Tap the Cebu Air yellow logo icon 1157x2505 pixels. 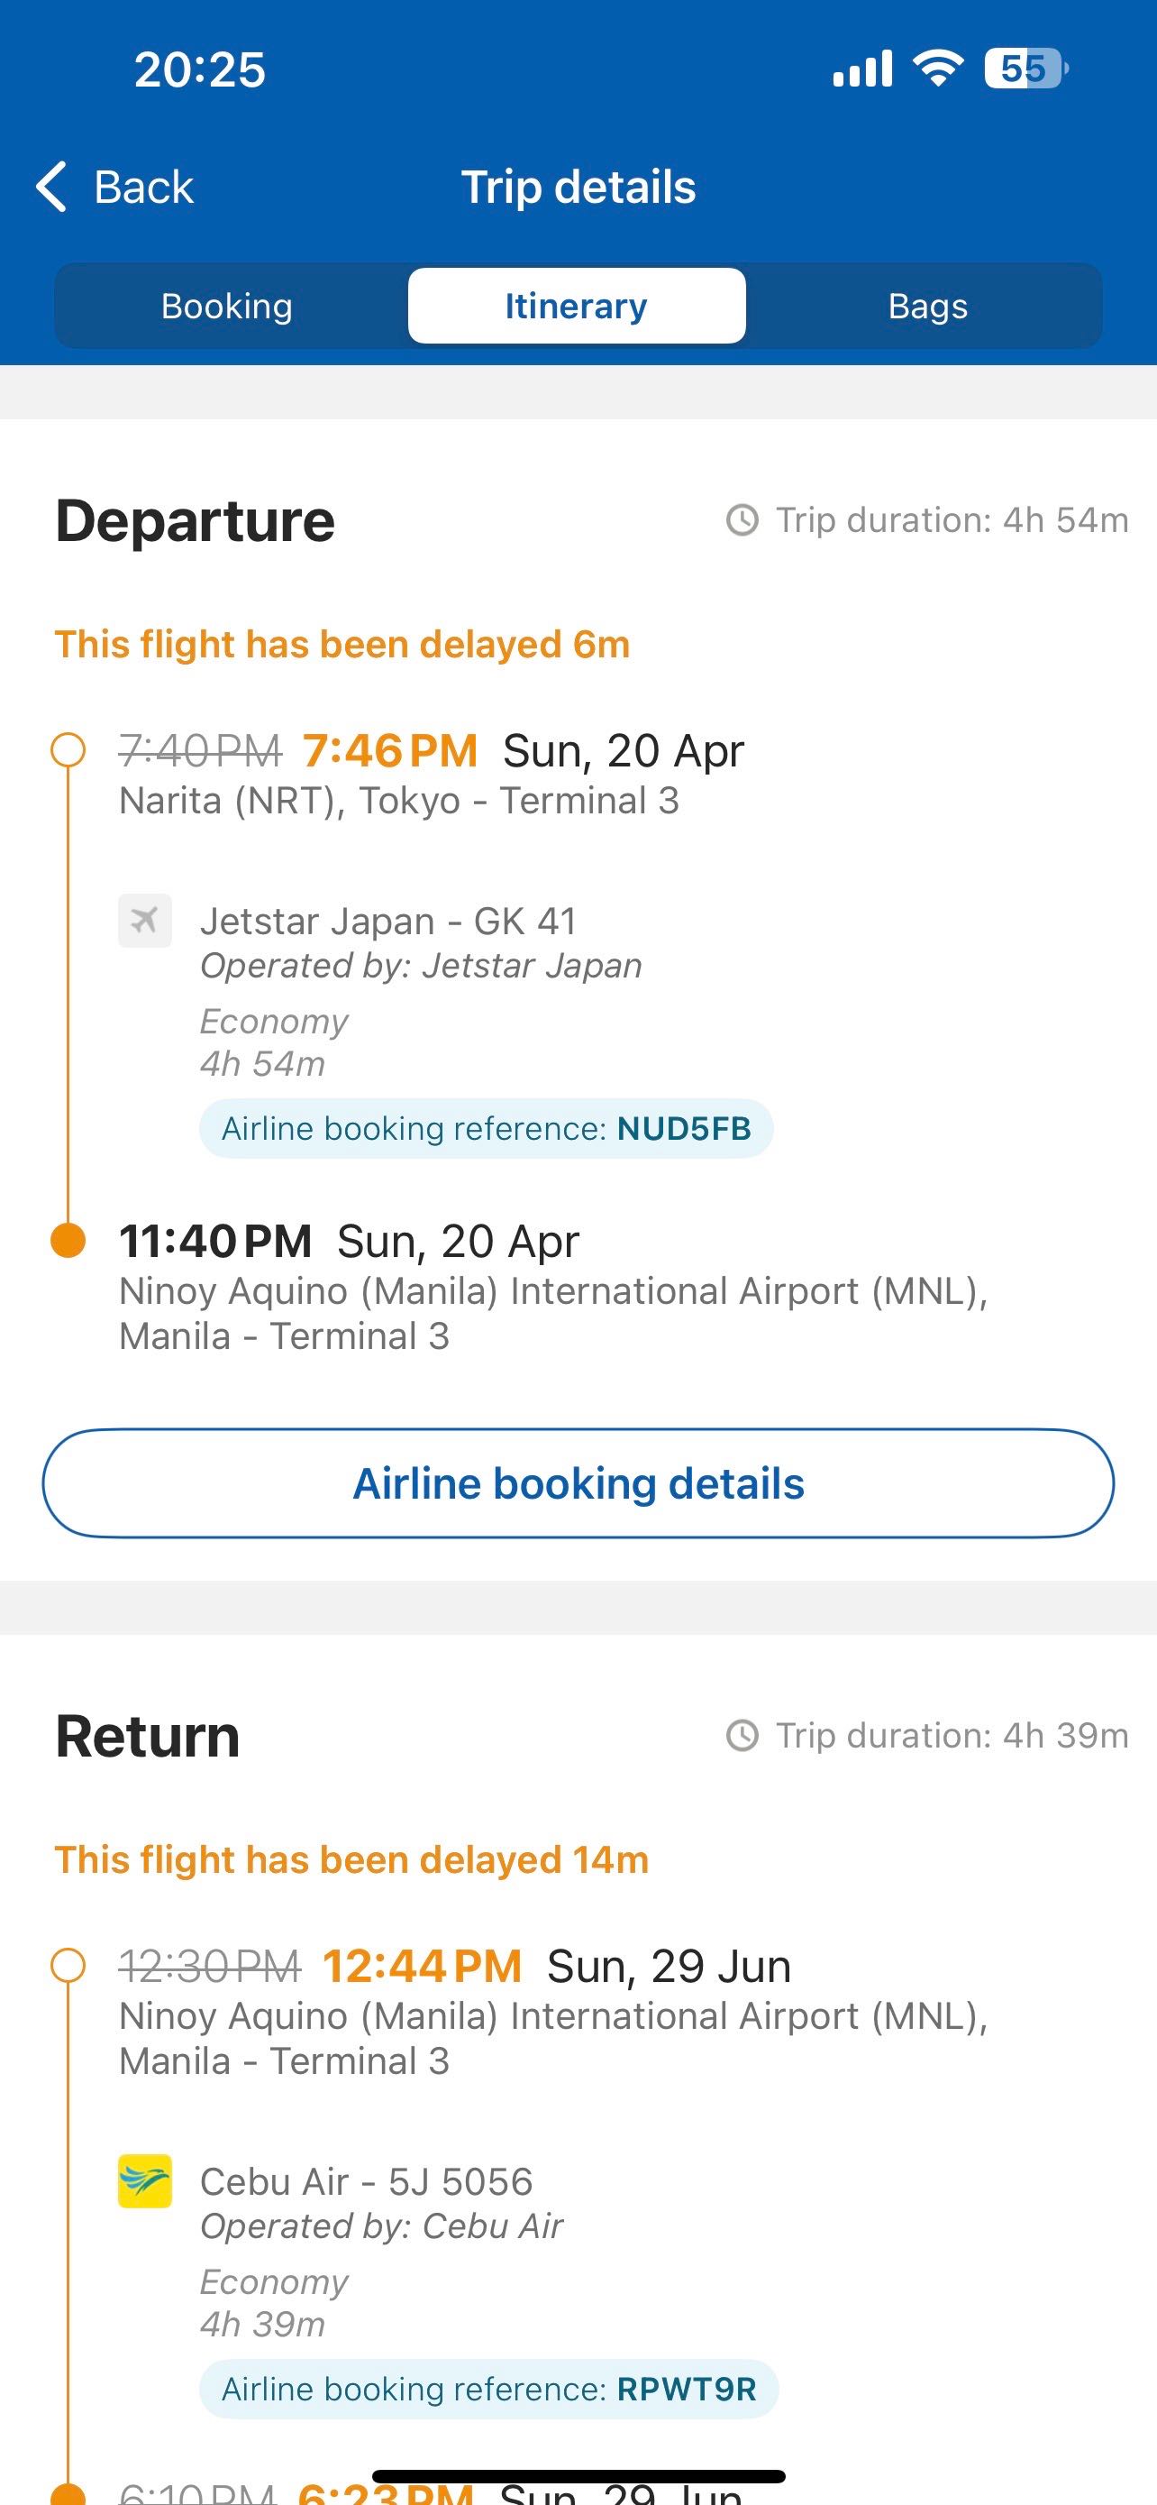click(x=145, y=2180)
